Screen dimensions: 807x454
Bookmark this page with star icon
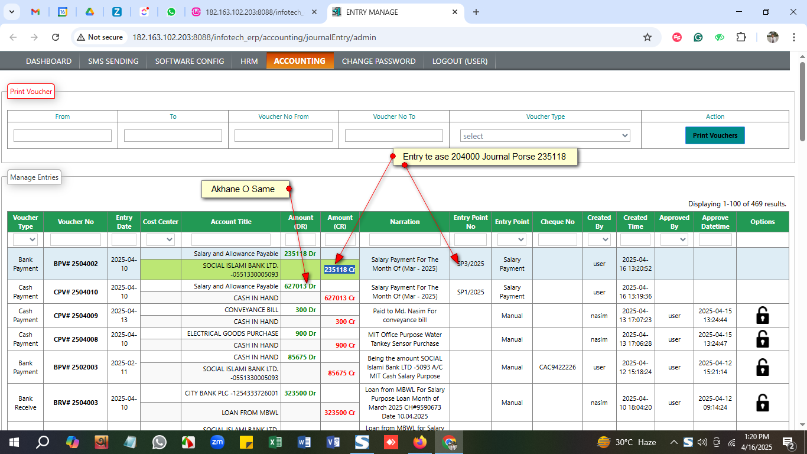pos(647,37)
